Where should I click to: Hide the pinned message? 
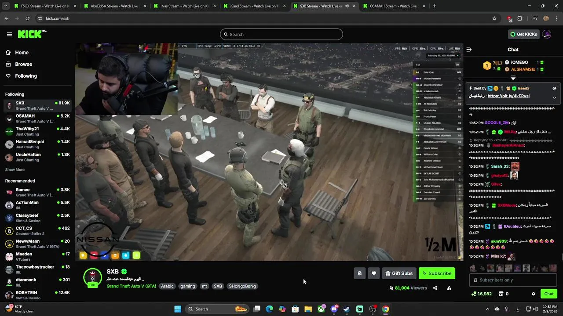pos(554,88)
